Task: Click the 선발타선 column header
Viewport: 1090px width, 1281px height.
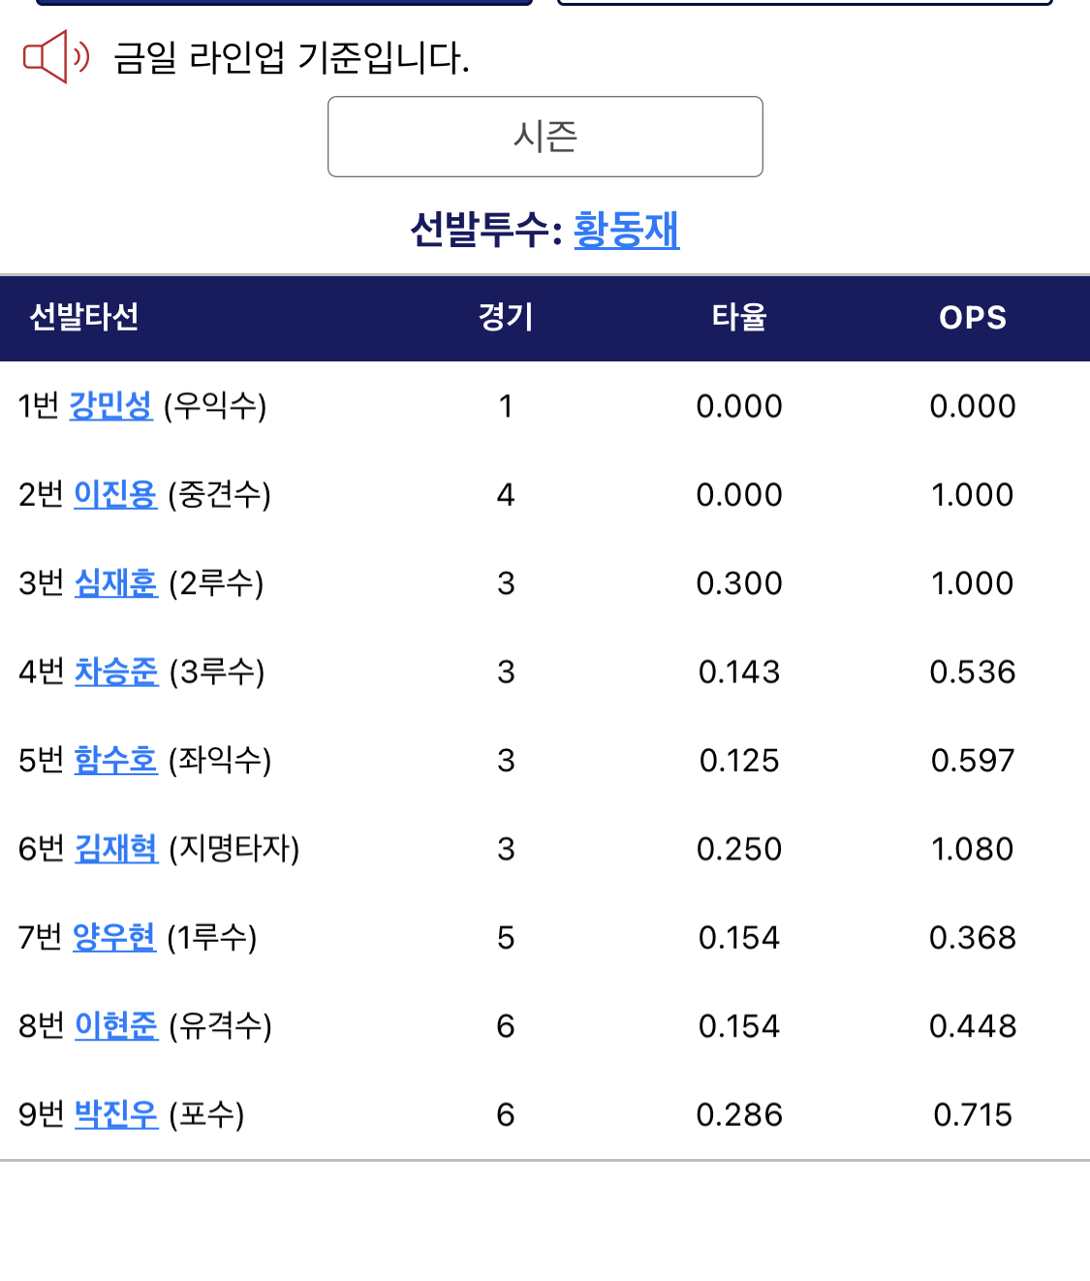Action: point(84,317)
